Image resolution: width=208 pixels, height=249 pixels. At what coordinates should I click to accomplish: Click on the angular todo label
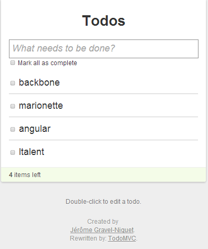(35, 129)
